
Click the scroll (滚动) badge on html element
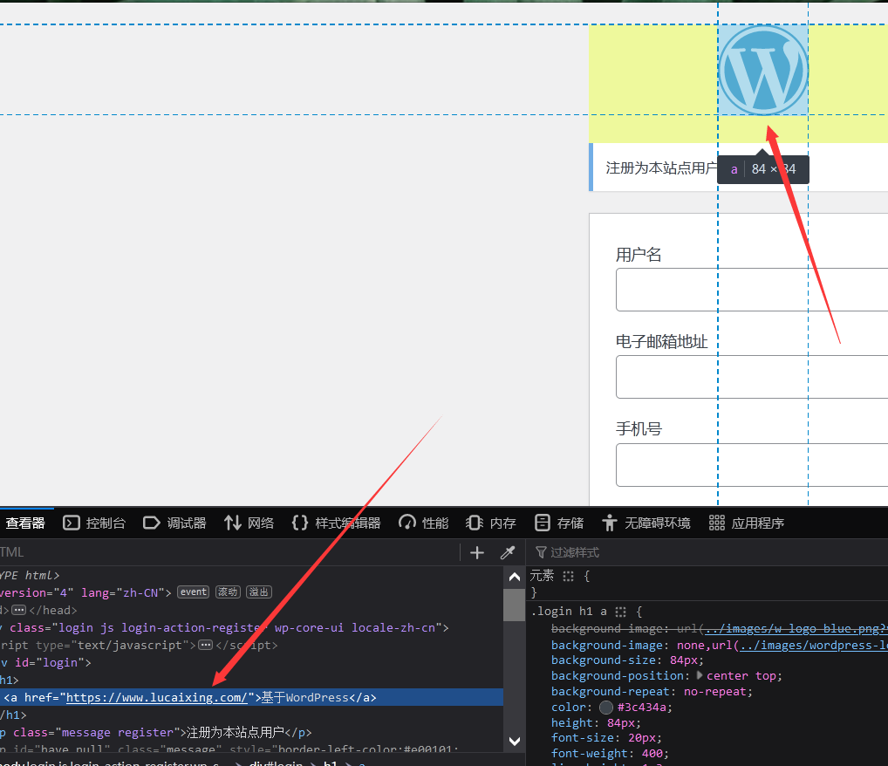[228, 592]
